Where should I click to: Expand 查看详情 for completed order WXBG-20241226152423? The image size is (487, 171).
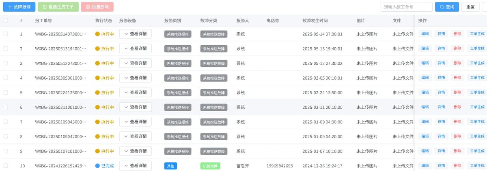[136, 166]
